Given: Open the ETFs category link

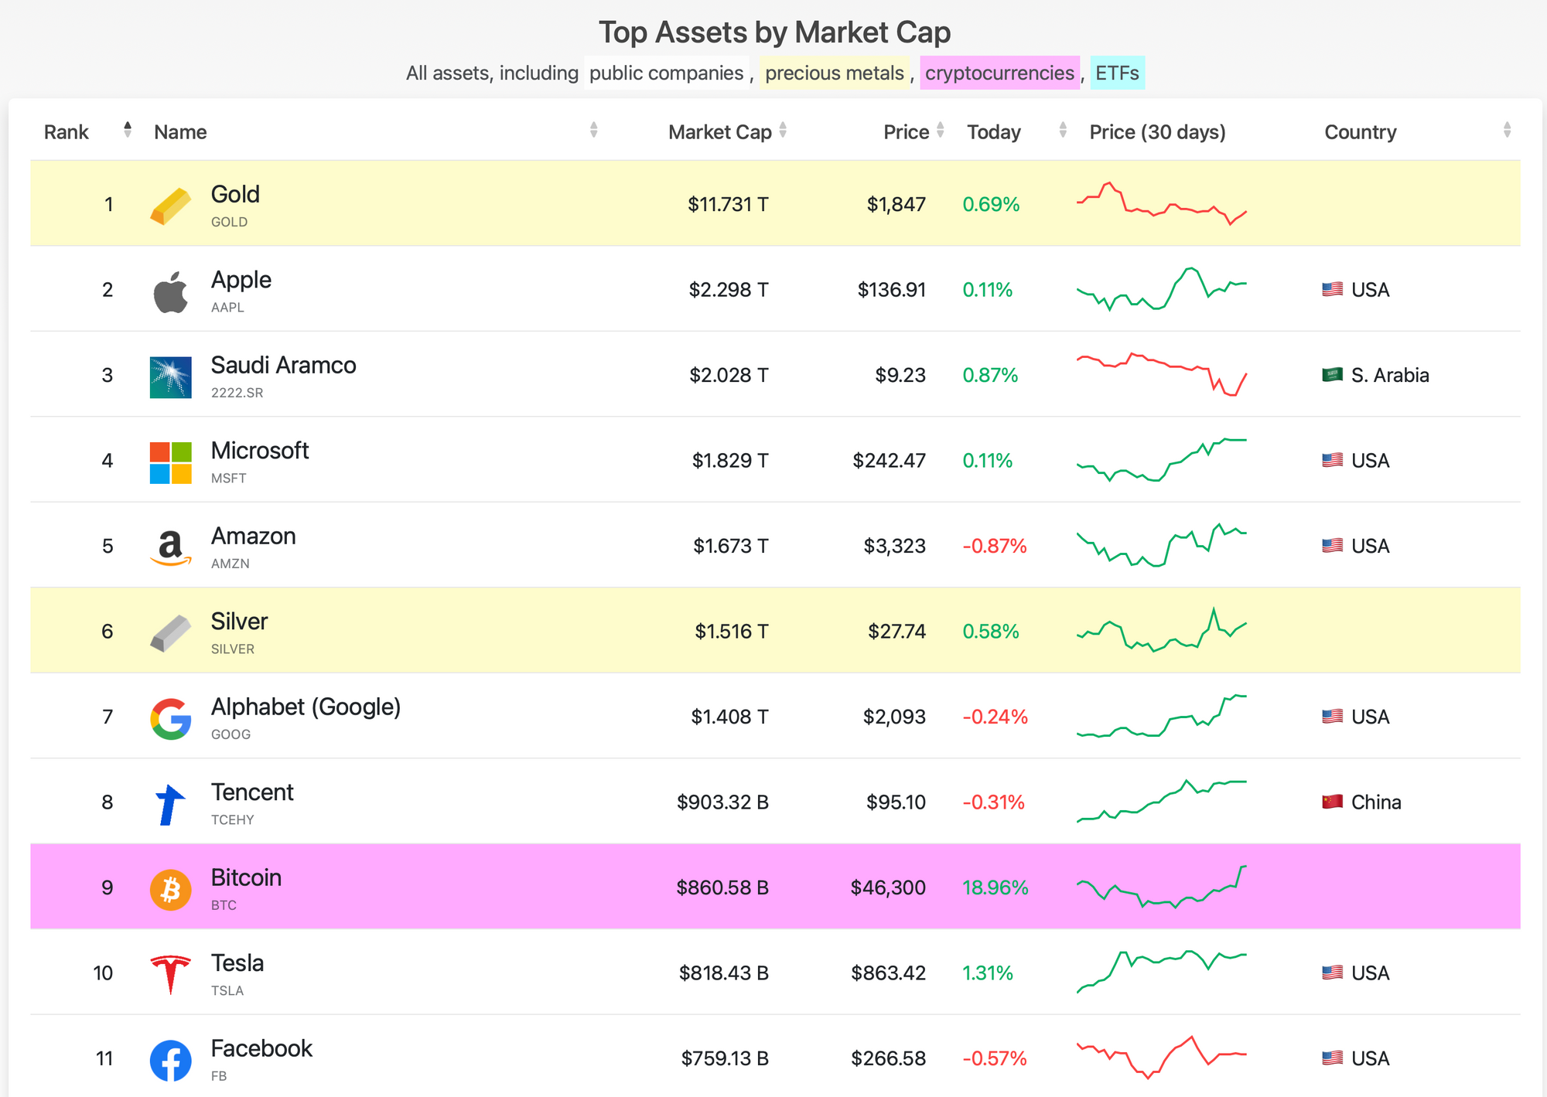Looking at the screenshot, I should pyautogui.click(x=1117, y=73).
